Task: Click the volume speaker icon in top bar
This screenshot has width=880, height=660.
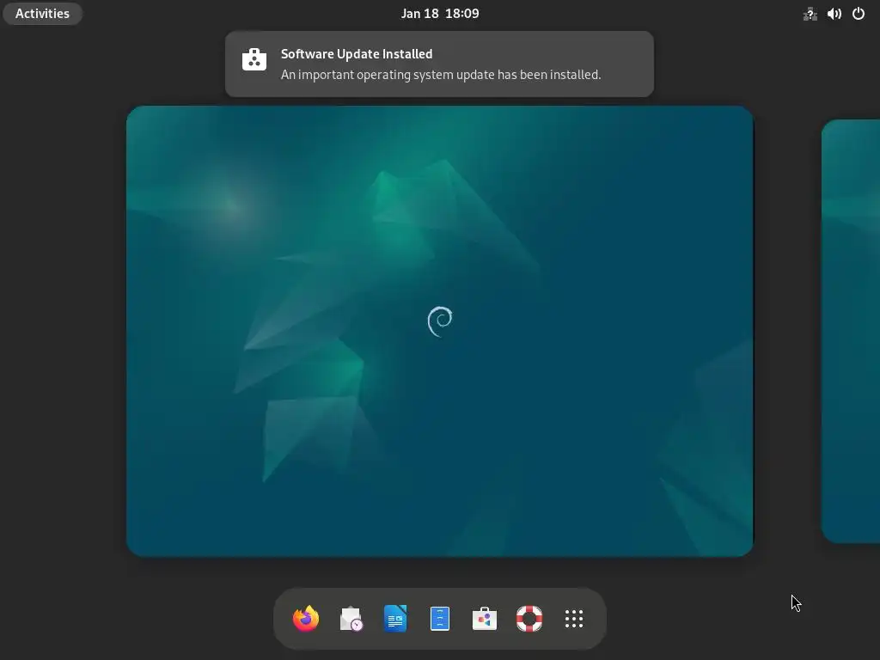Action: click(834, 14)
